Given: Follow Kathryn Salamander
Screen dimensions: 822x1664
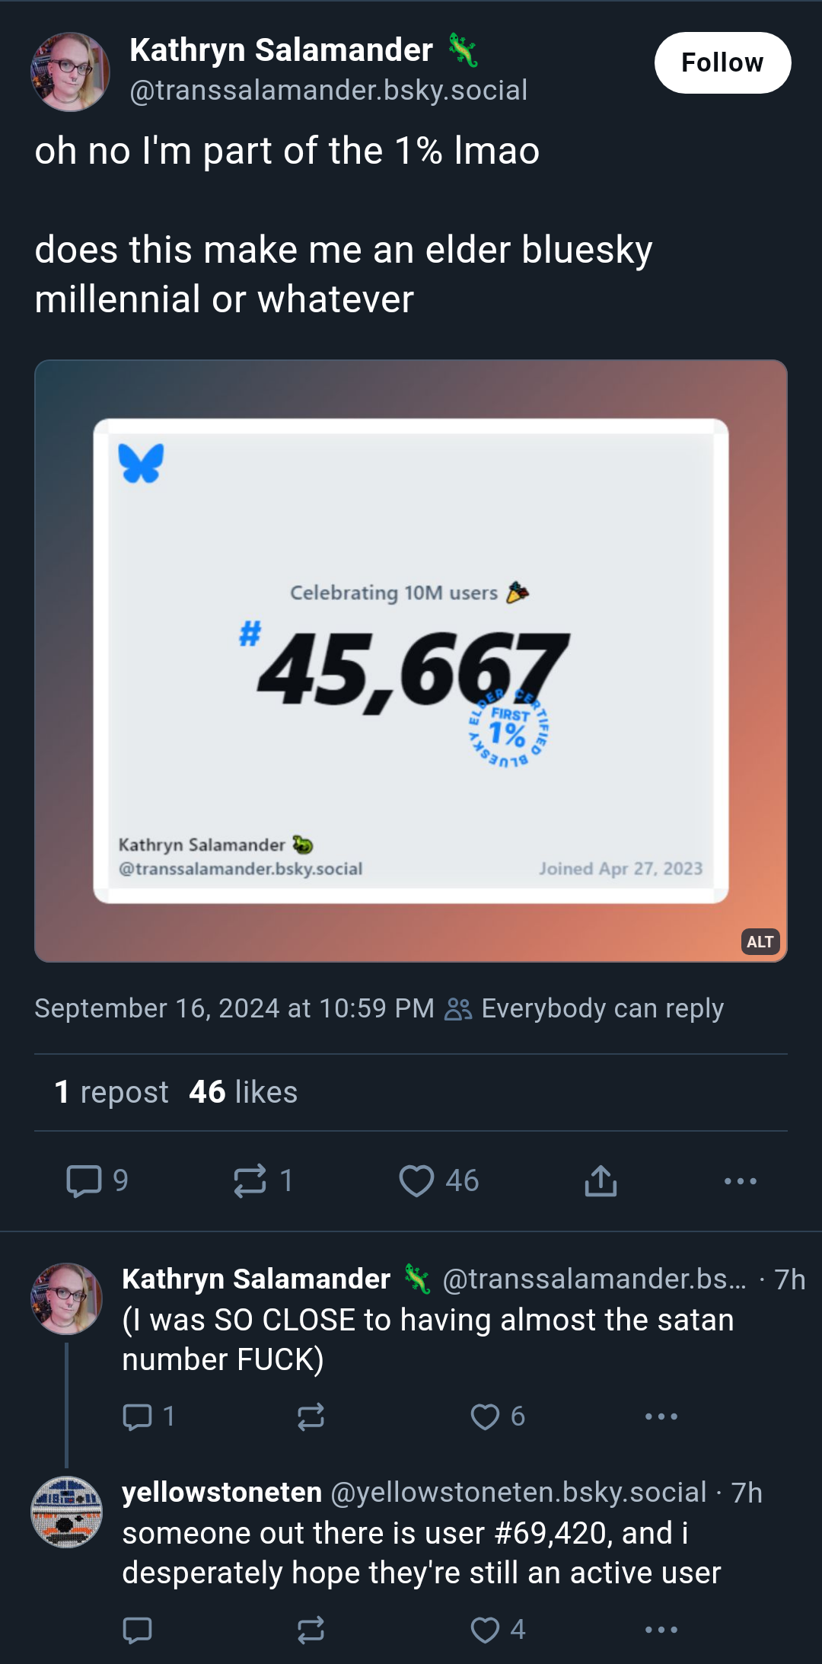Looking at the screenshot, I should 722,62.
